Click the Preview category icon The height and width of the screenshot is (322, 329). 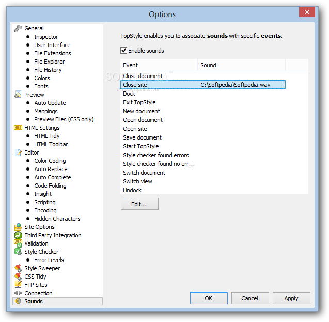click(18, 95)
